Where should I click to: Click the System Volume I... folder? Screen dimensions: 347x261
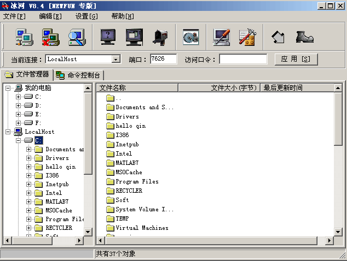140,210
